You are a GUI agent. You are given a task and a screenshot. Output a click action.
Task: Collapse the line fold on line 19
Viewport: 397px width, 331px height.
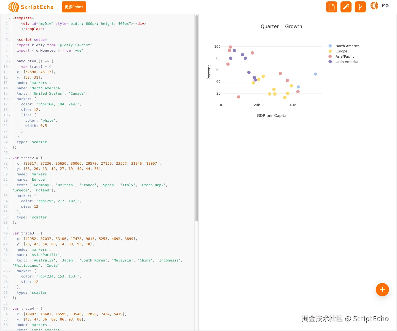coord(9,115)
